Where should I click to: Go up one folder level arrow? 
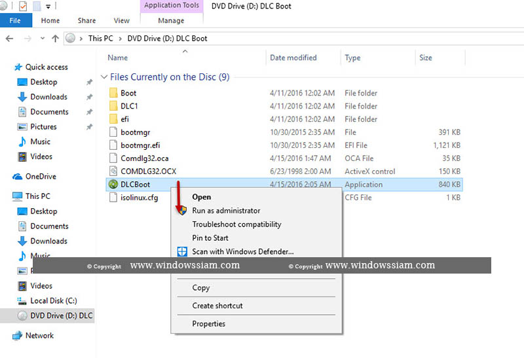[x=56, y=39]
